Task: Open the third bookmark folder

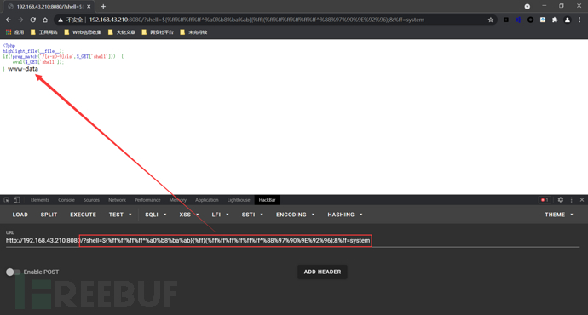Action: coord(122,32)
